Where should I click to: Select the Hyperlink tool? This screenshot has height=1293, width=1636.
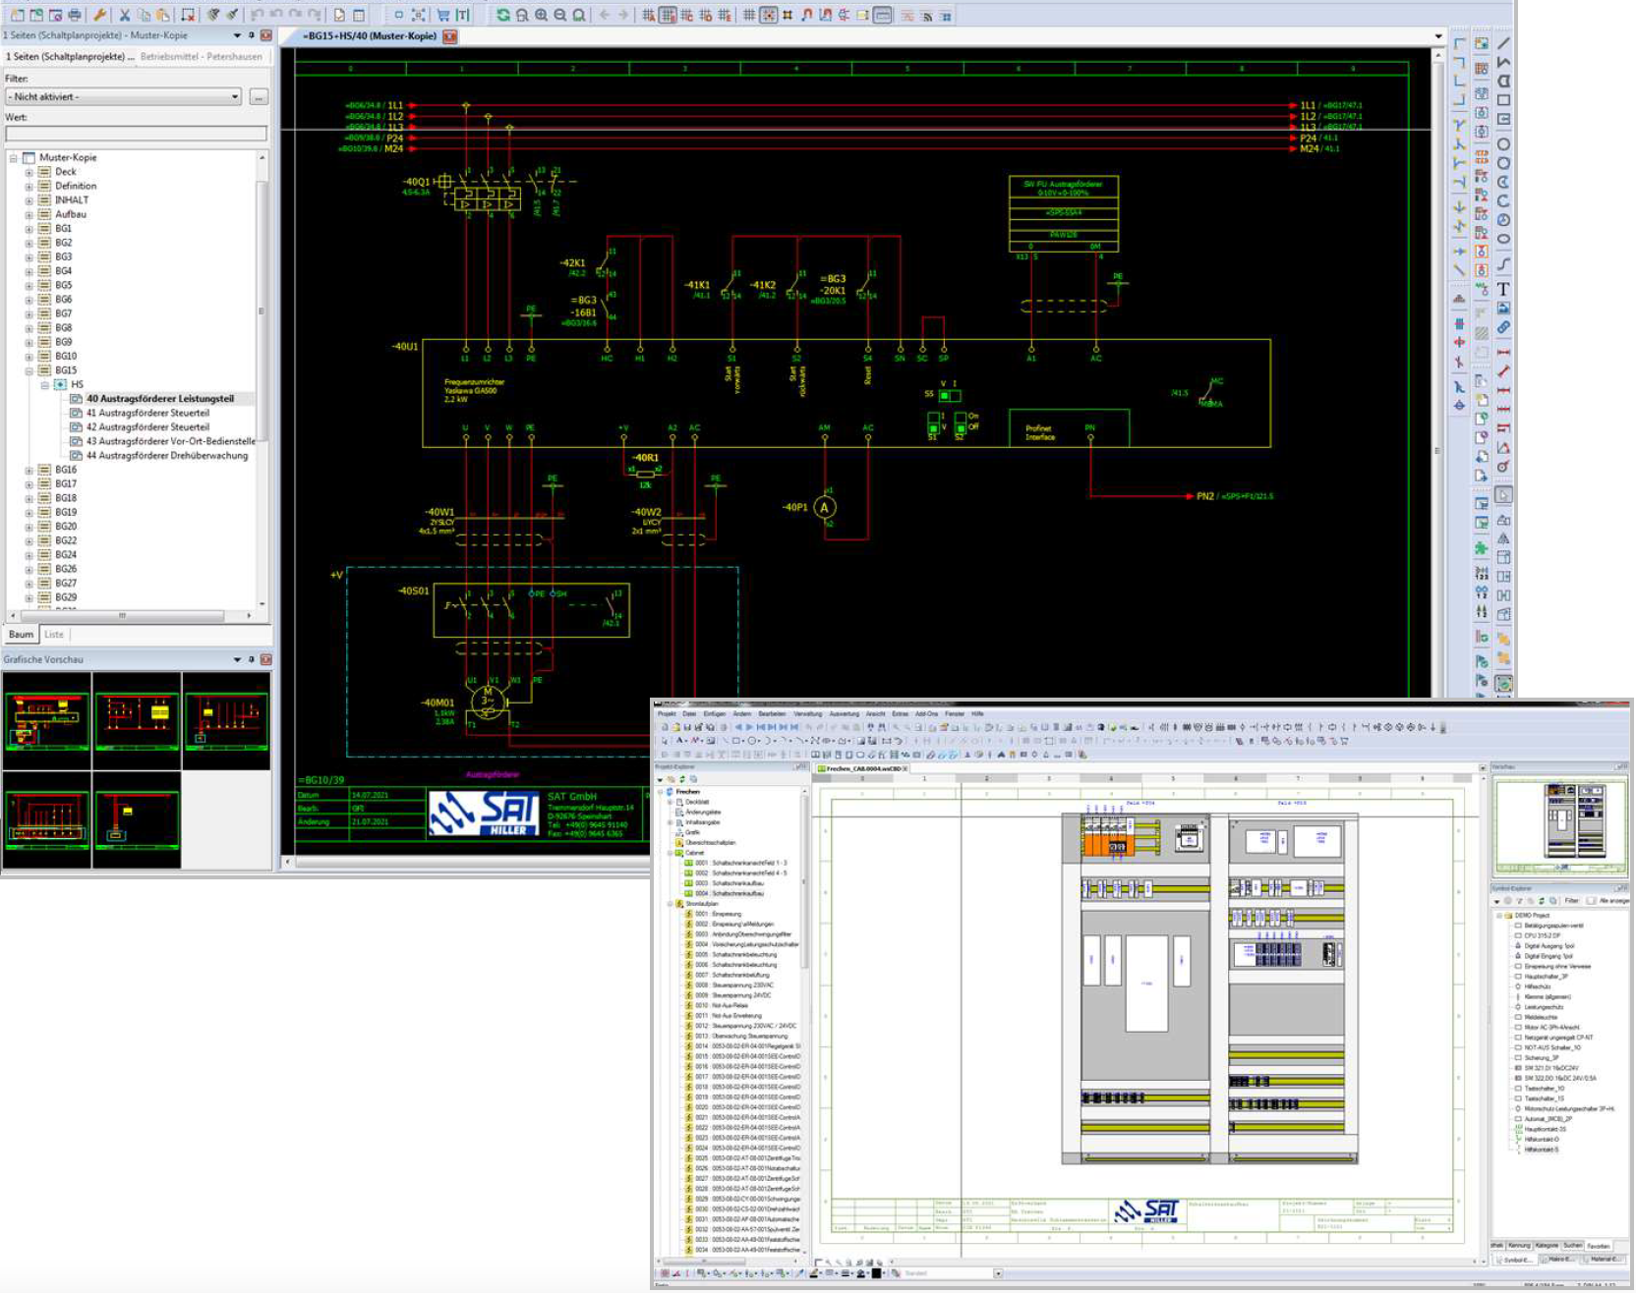click(x=1503, y=328)
